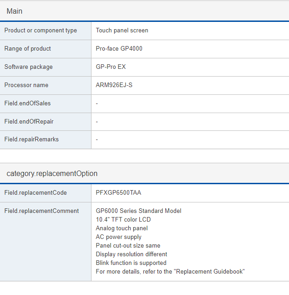The width and height of the screenshot is (289, 295).
Task: Click 'Blink function is supported' line
Action: (x=131, y=263)
